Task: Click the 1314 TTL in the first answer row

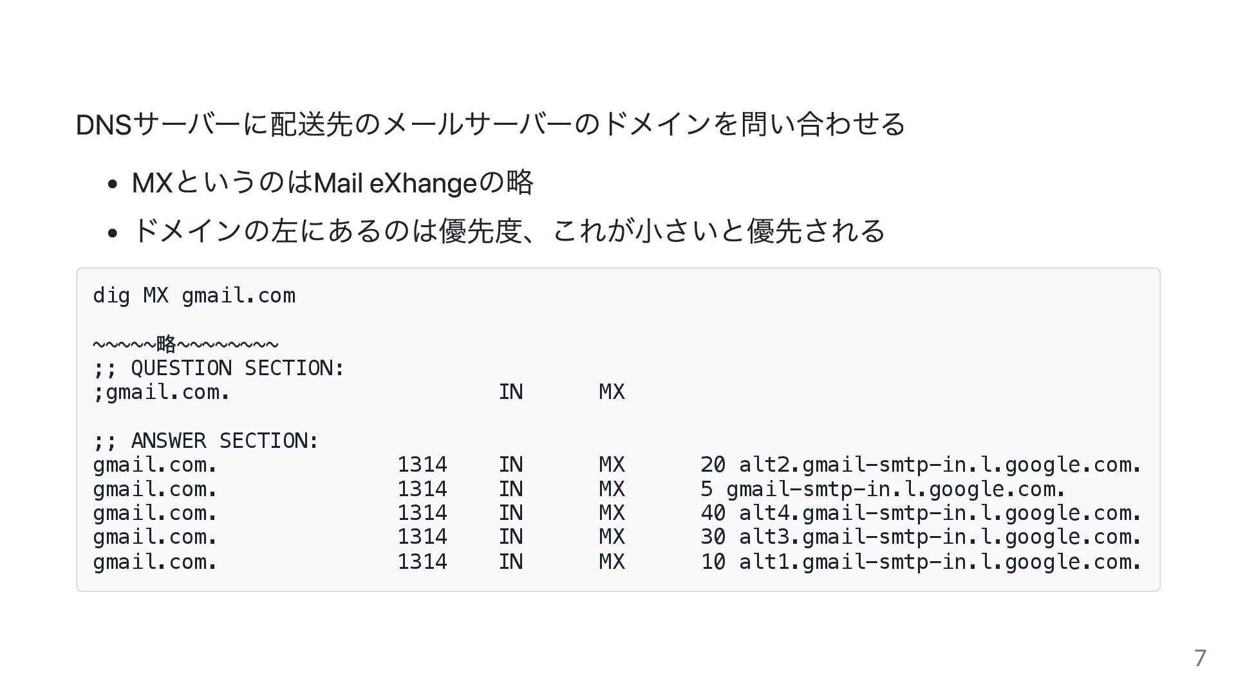Action: [422, 465]
